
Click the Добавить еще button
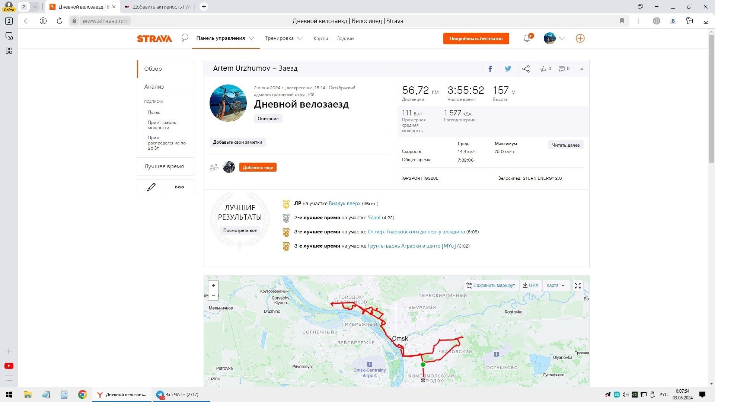pos(258,167)
